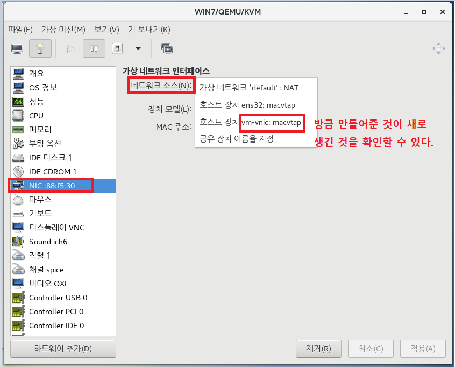Select 키보드 keyboard item
This screenshot has height=367, width=455.
63,214
